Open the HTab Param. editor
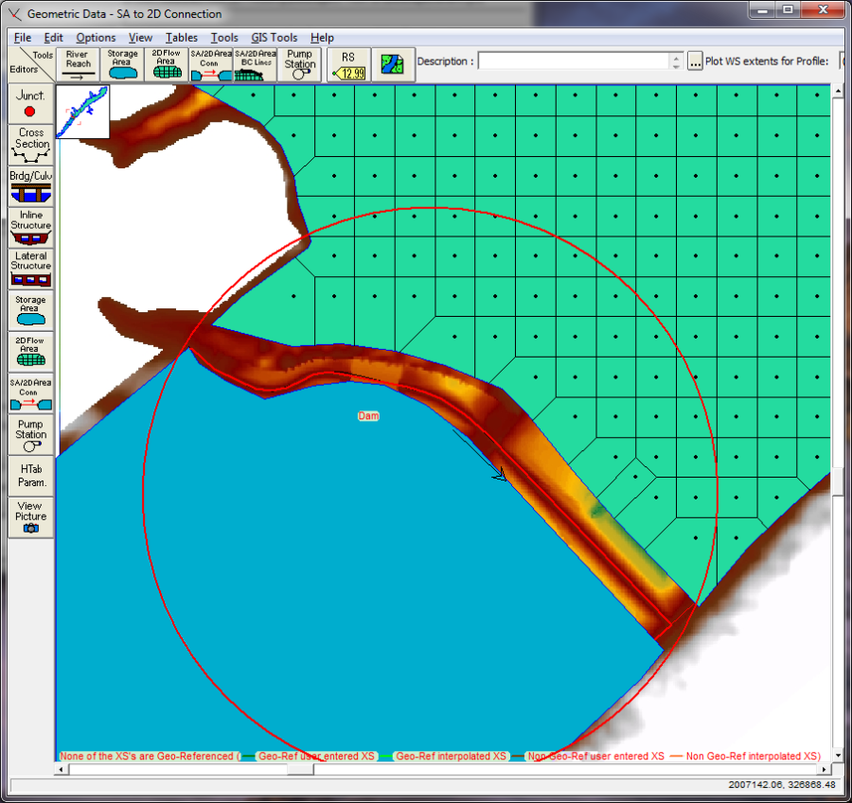Screen dimensions: 852x803 29,473
